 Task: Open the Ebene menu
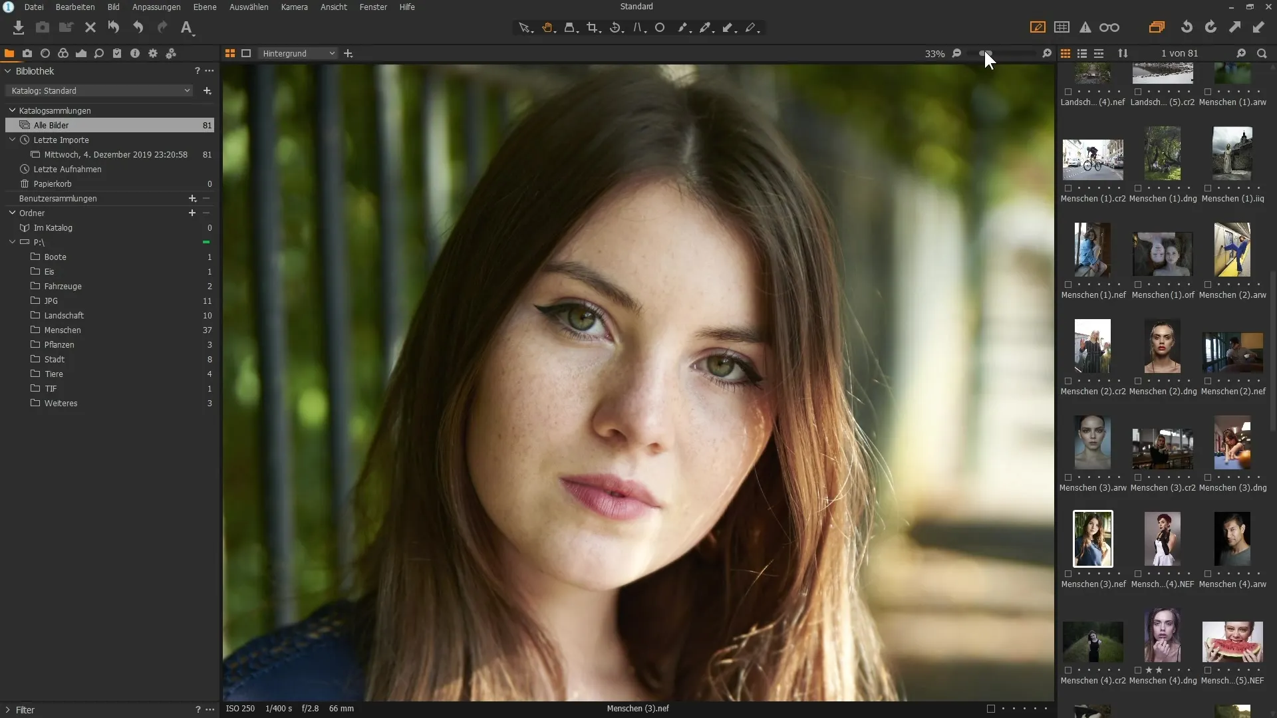(205, 7)
